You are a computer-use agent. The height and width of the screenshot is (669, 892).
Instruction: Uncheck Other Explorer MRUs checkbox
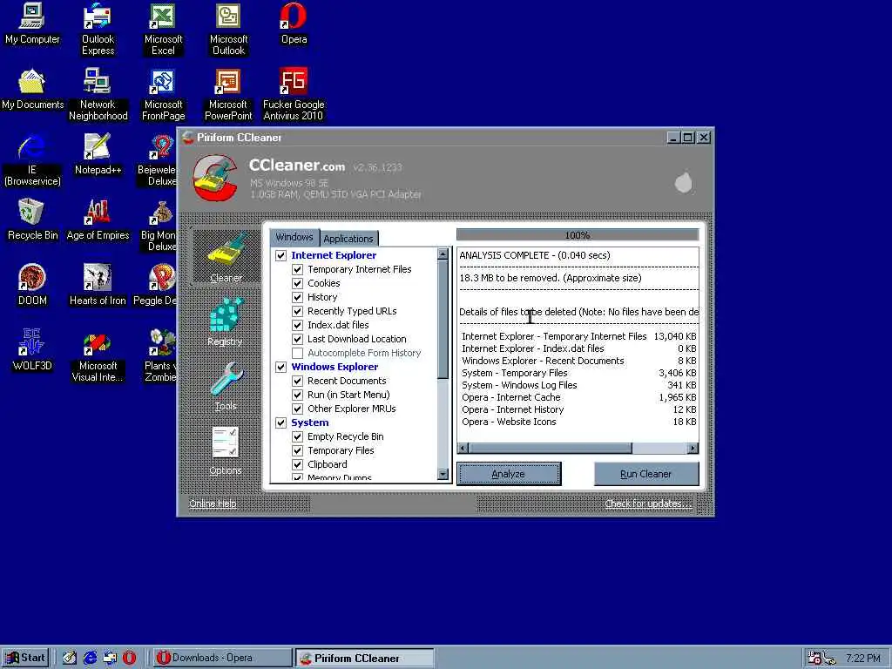pyautogui.click(x=298, y=409)
